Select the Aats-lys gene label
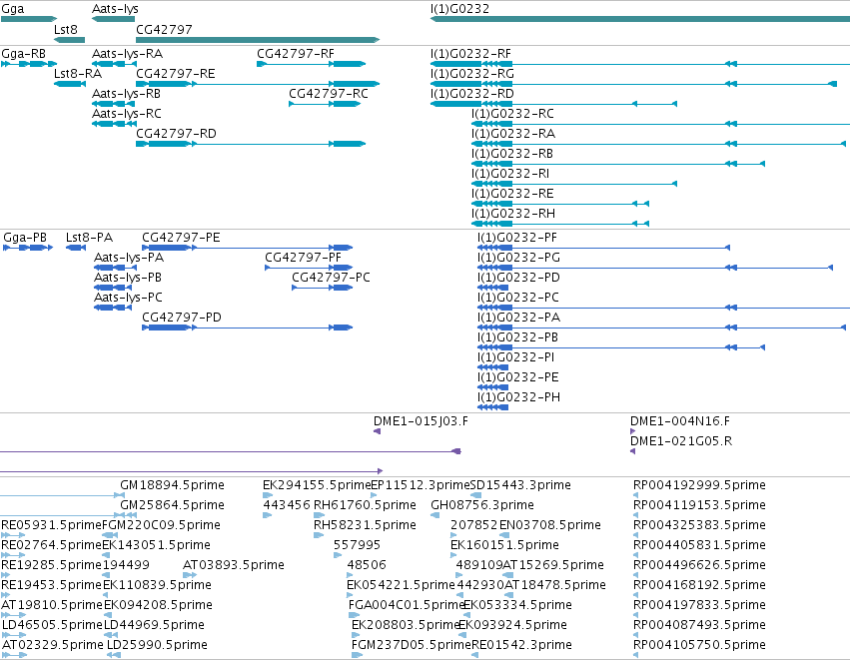Image resolution: width=850 pixels, height=660 pixels. [115, 9]
